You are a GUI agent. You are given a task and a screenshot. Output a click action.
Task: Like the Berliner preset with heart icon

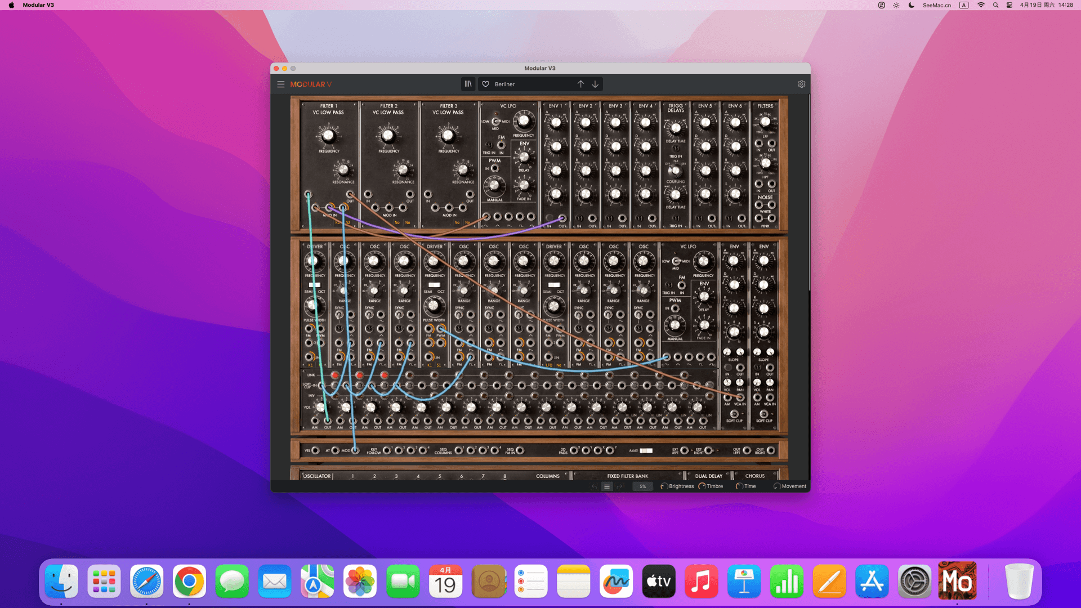[485, 84]
